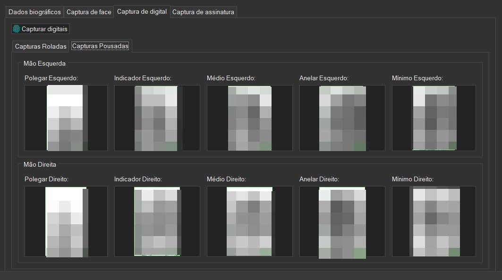The width and height of the screenshot is (502, 280).
Task: Click the Polegar Direito fingerprint image
Action: [66, 221]
